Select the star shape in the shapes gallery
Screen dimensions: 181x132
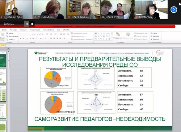point(109,39)
